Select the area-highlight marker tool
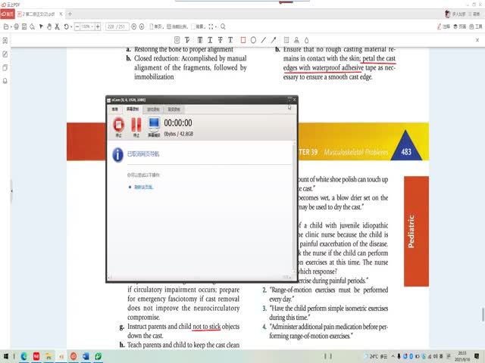This screenshot has width=485, height=363. tap(286, 40)
